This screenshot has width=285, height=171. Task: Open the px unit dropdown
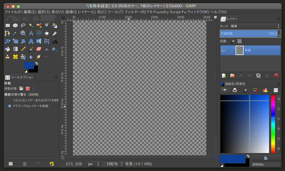coord(93,164)
